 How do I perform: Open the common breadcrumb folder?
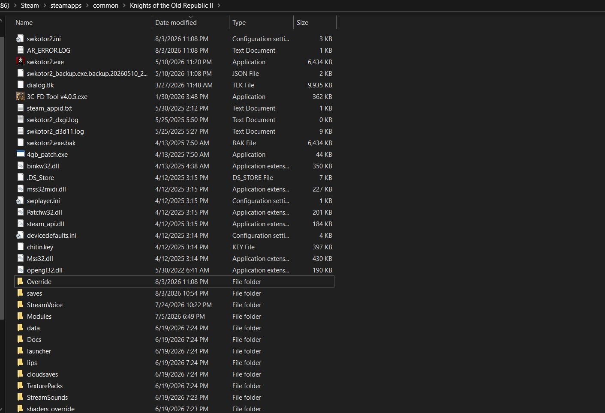tap(105, 6)
